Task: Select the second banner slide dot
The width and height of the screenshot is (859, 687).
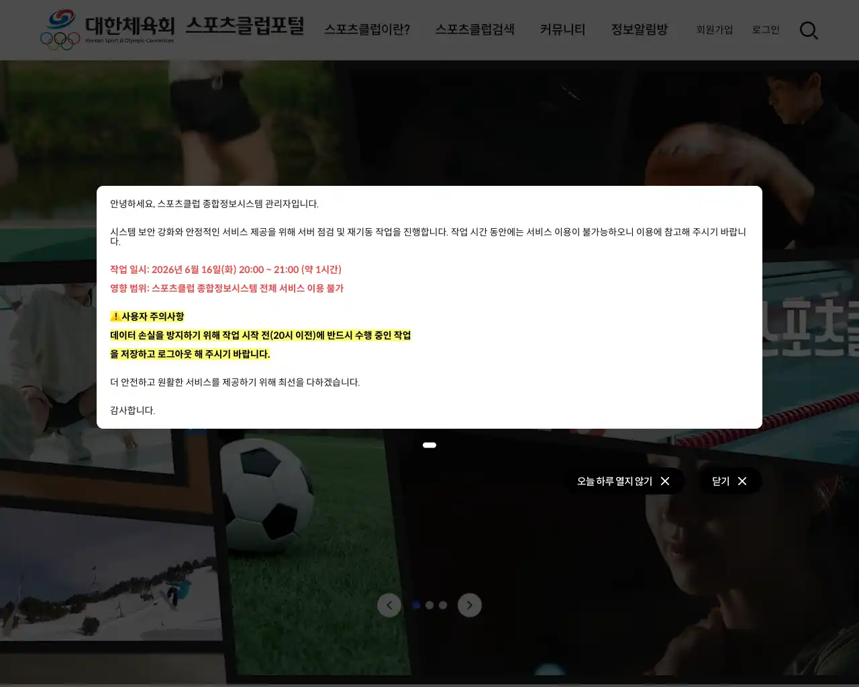Action: click(429, 605)
